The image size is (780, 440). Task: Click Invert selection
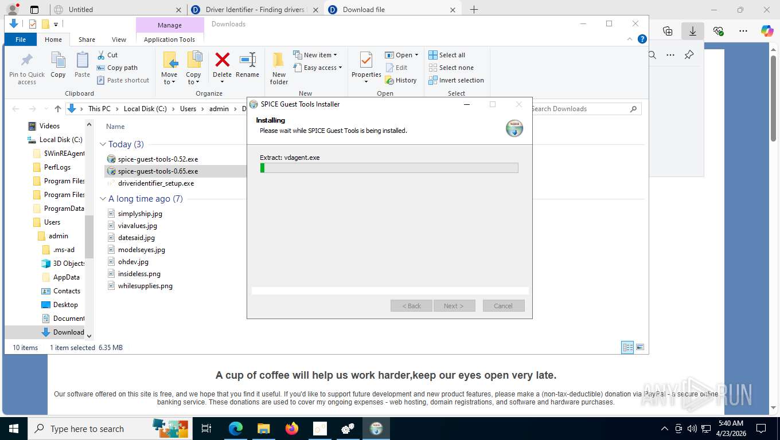pyautogui.click(x=456, y=80)
